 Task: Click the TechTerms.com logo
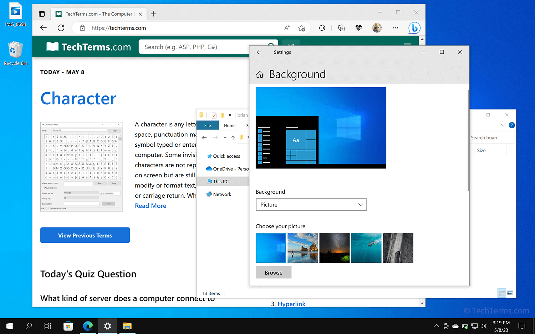89,47
